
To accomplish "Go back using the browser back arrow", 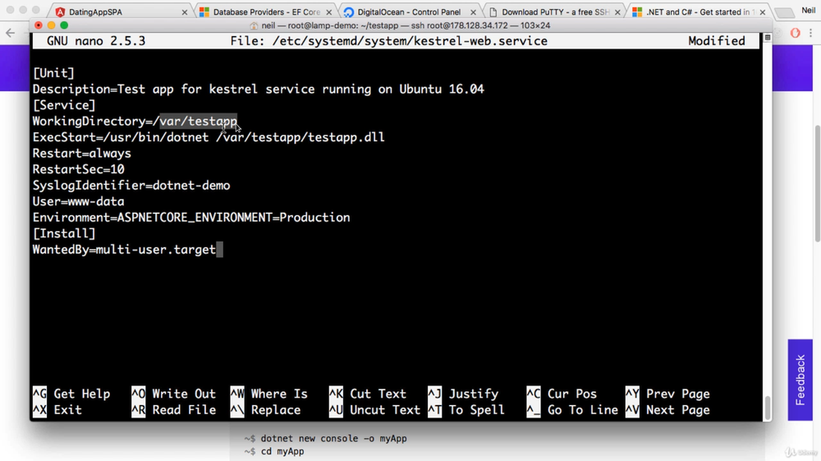I will tap(11, 33).
